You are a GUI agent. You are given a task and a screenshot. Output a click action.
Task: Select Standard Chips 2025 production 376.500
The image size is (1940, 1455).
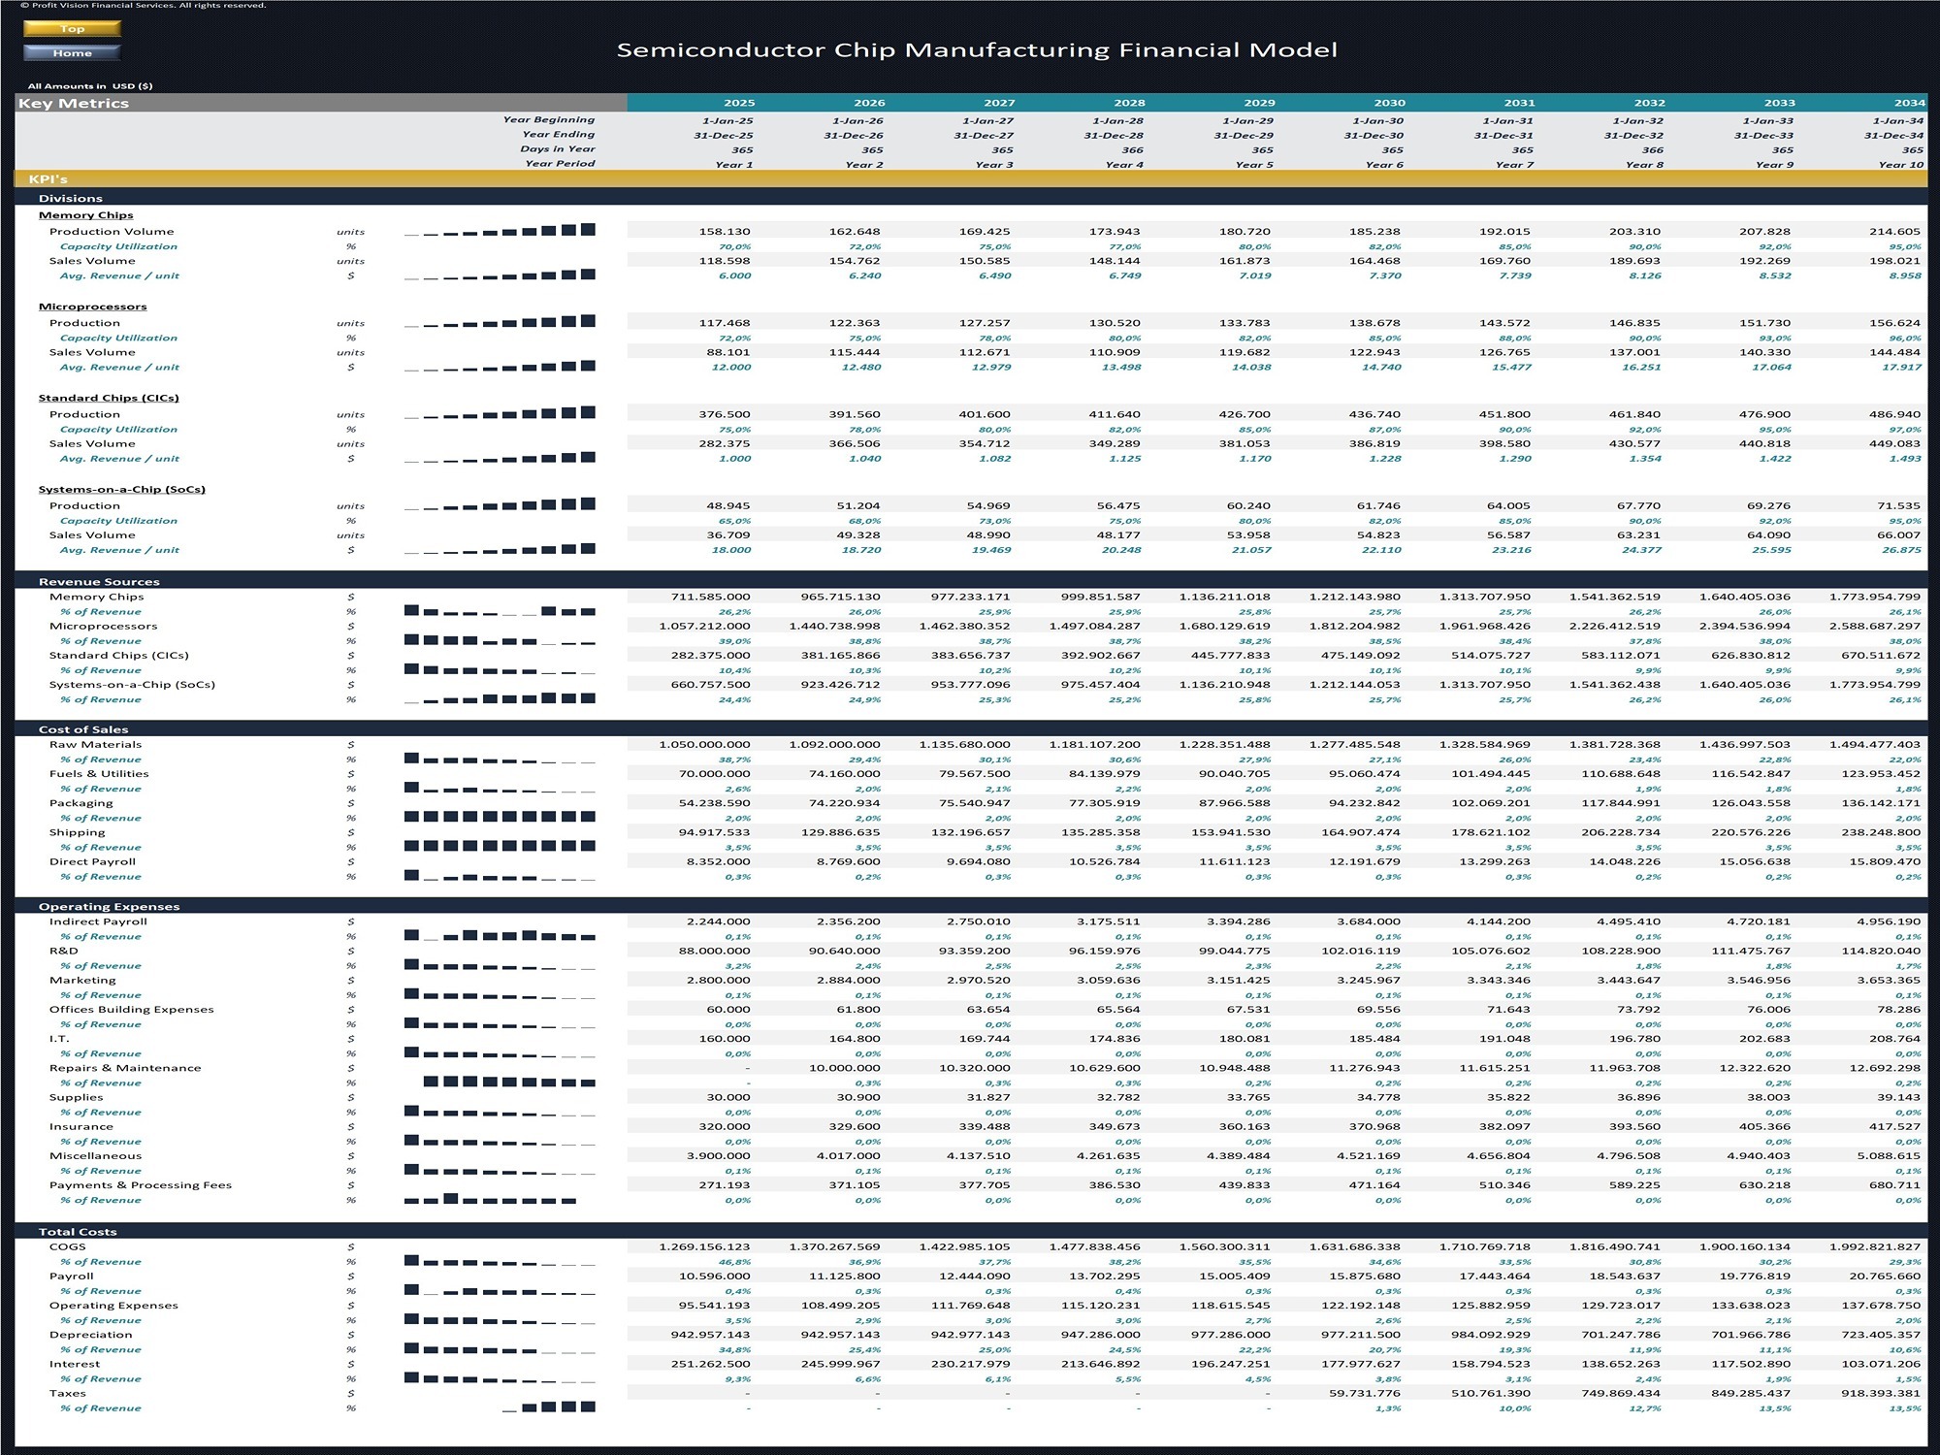pyautogui.click(x=726, y=414)
